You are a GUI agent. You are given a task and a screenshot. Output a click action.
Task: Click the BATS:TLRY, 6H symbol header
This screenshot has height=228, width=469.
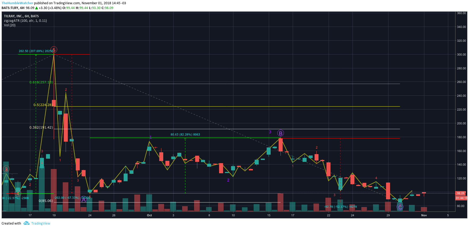(13, 8)
